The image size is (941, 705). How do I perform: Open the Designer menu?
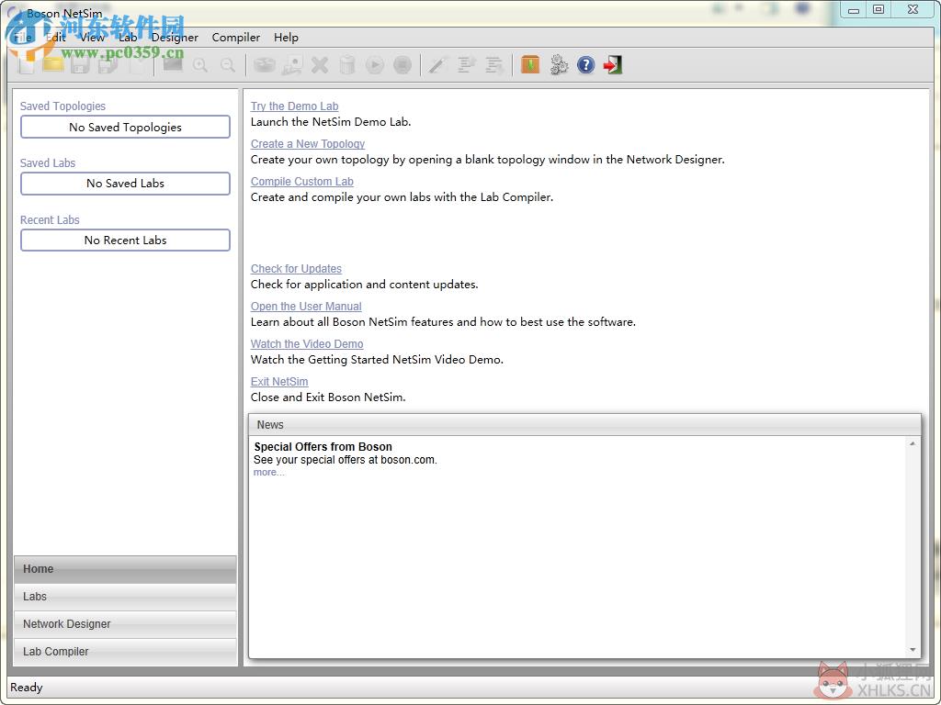click(x=175, y=37)
